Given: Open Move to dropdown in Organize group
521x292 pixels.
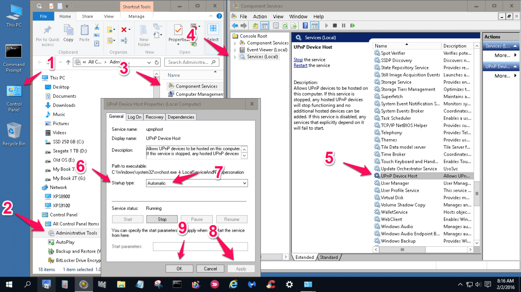Looking at the screenshot, I should point(114,30).
